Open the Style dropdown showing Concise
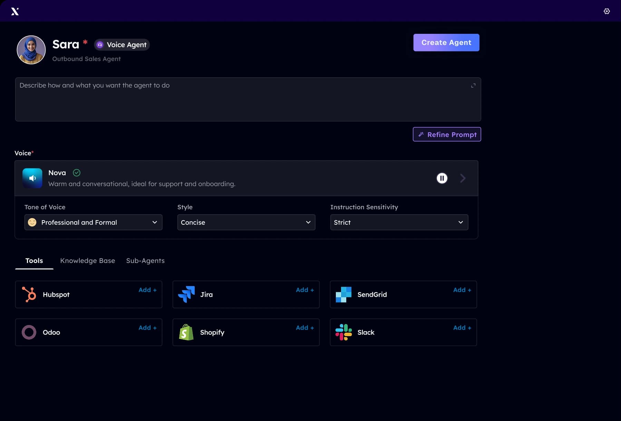This screenshot has height=421, width=621. (246, 222)
